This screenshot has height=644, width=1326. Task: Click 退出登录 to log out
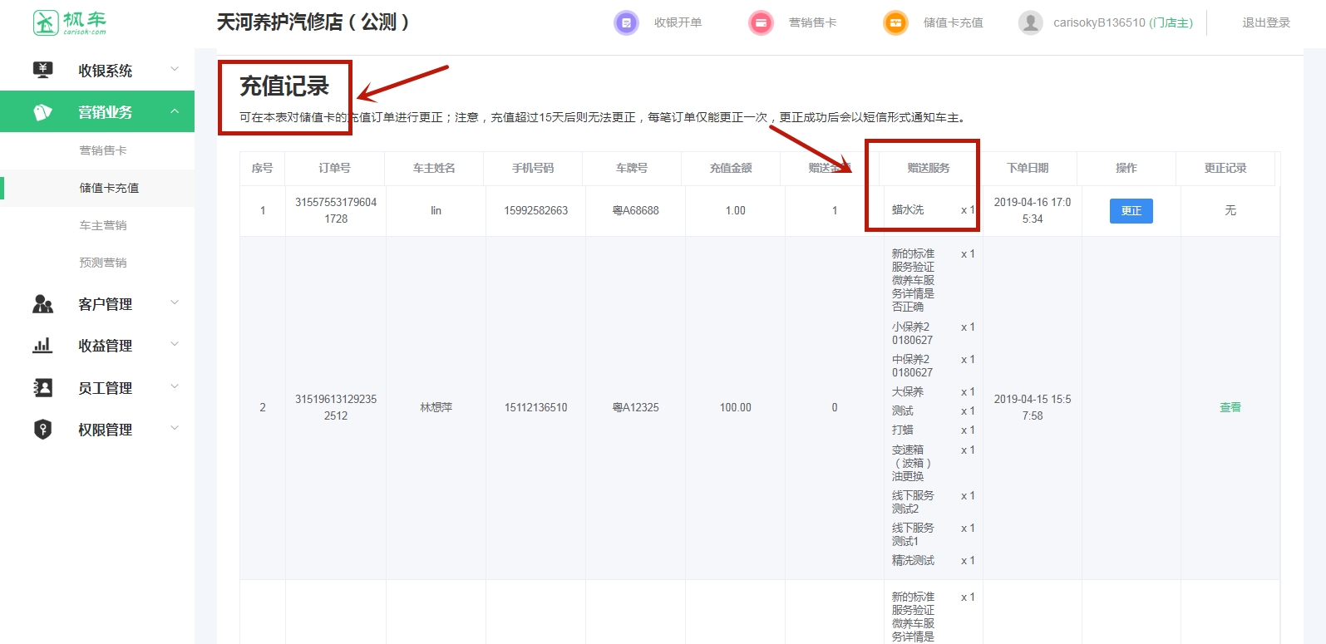tap(1265, 22)
